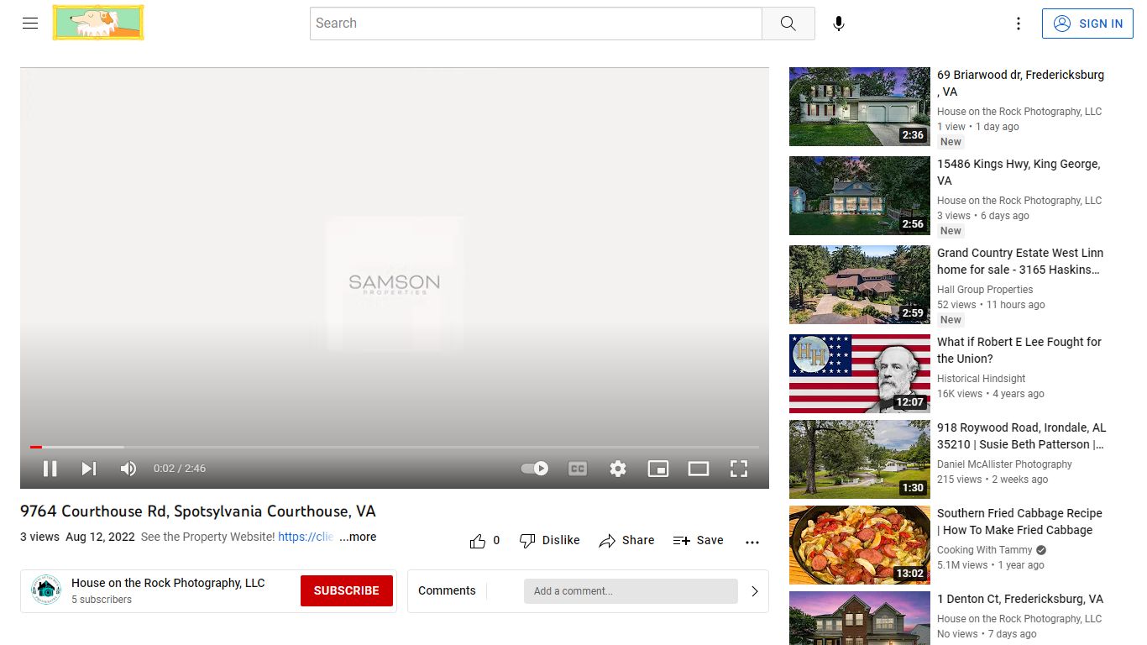This screenshot has width=1147, height=645.
Task: Expand description with ...more
Action: point(358,537)
